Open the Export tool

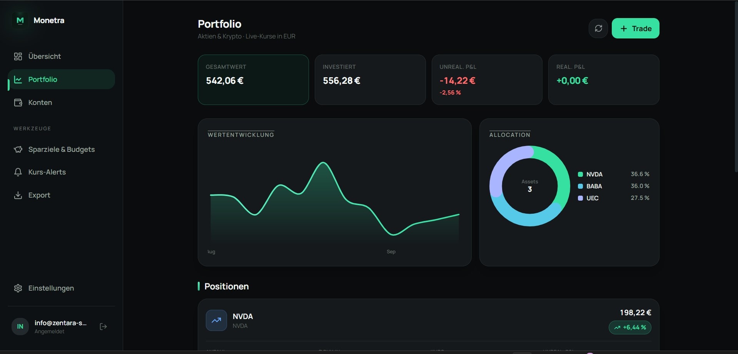[62, 195]
